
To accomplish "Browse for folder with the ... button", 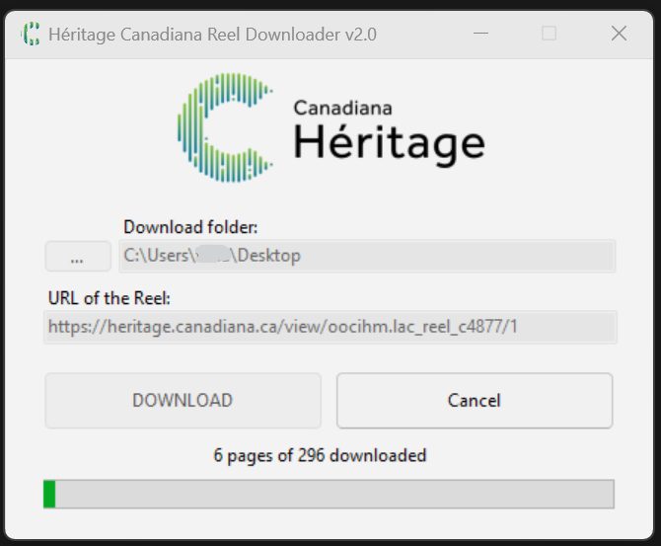I will point(78,256).
